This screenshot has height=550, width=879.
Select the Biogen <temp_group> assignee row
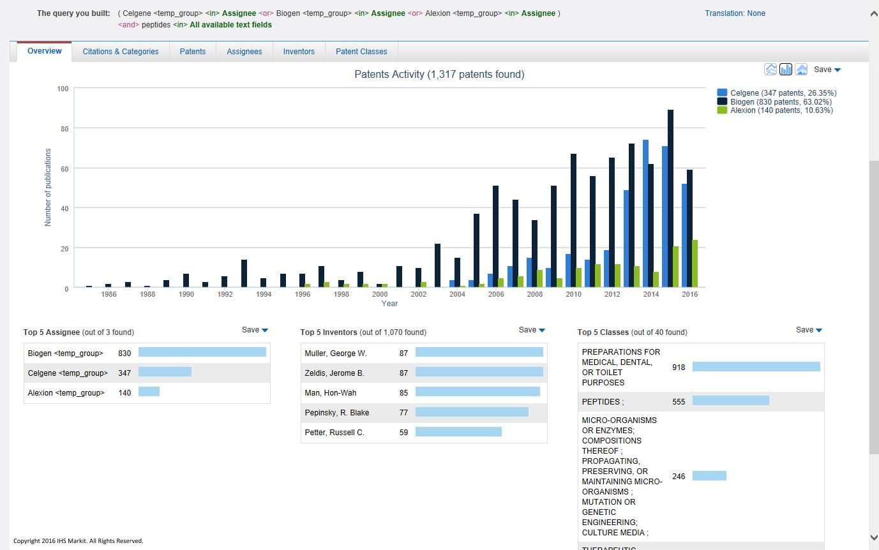pyautogui.click(x=147, y=353)
